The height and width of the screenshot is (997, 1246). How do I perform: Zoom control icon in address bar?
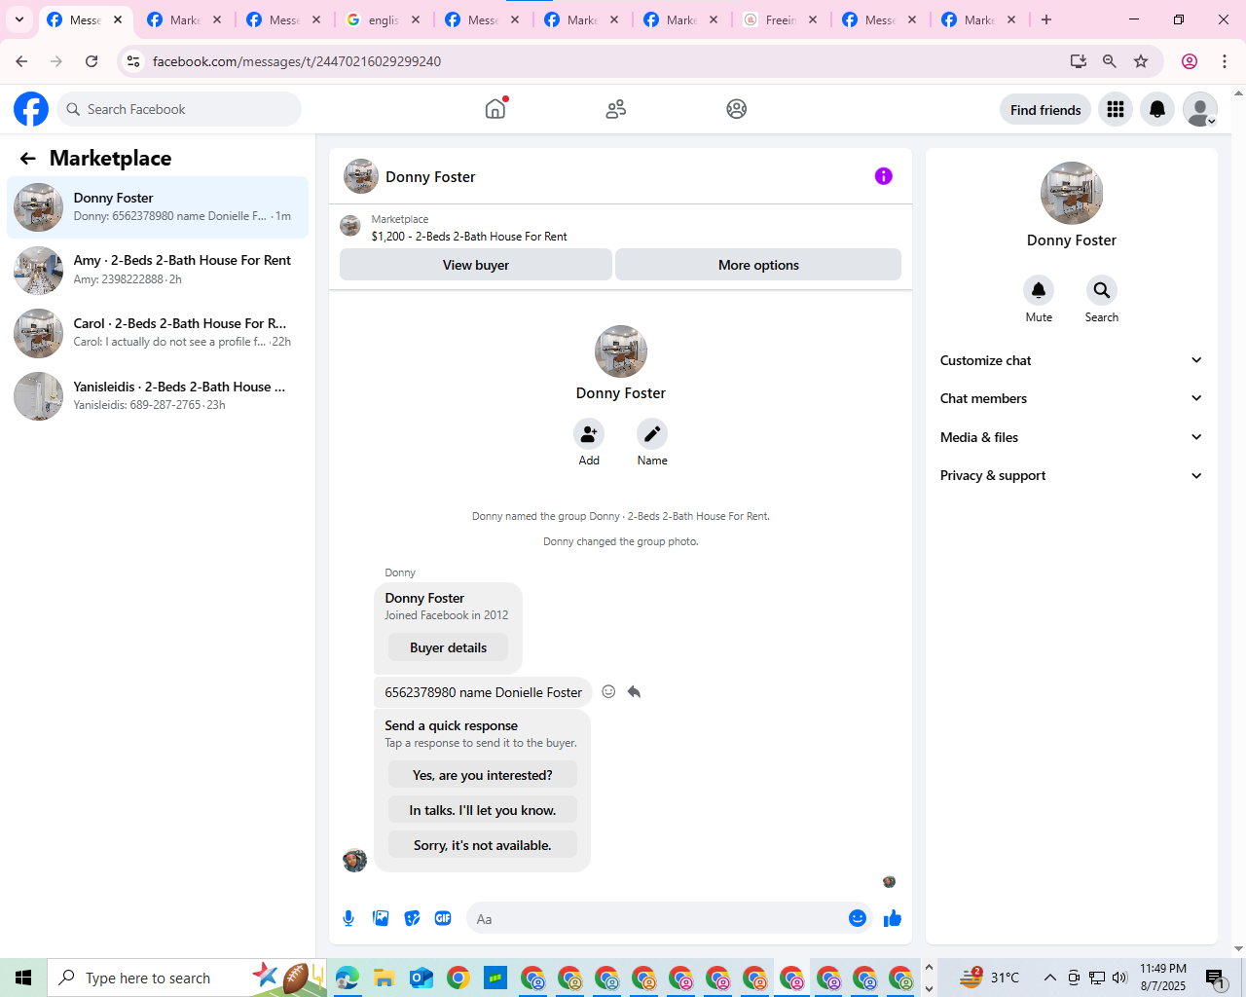[x=1110, y=61]
